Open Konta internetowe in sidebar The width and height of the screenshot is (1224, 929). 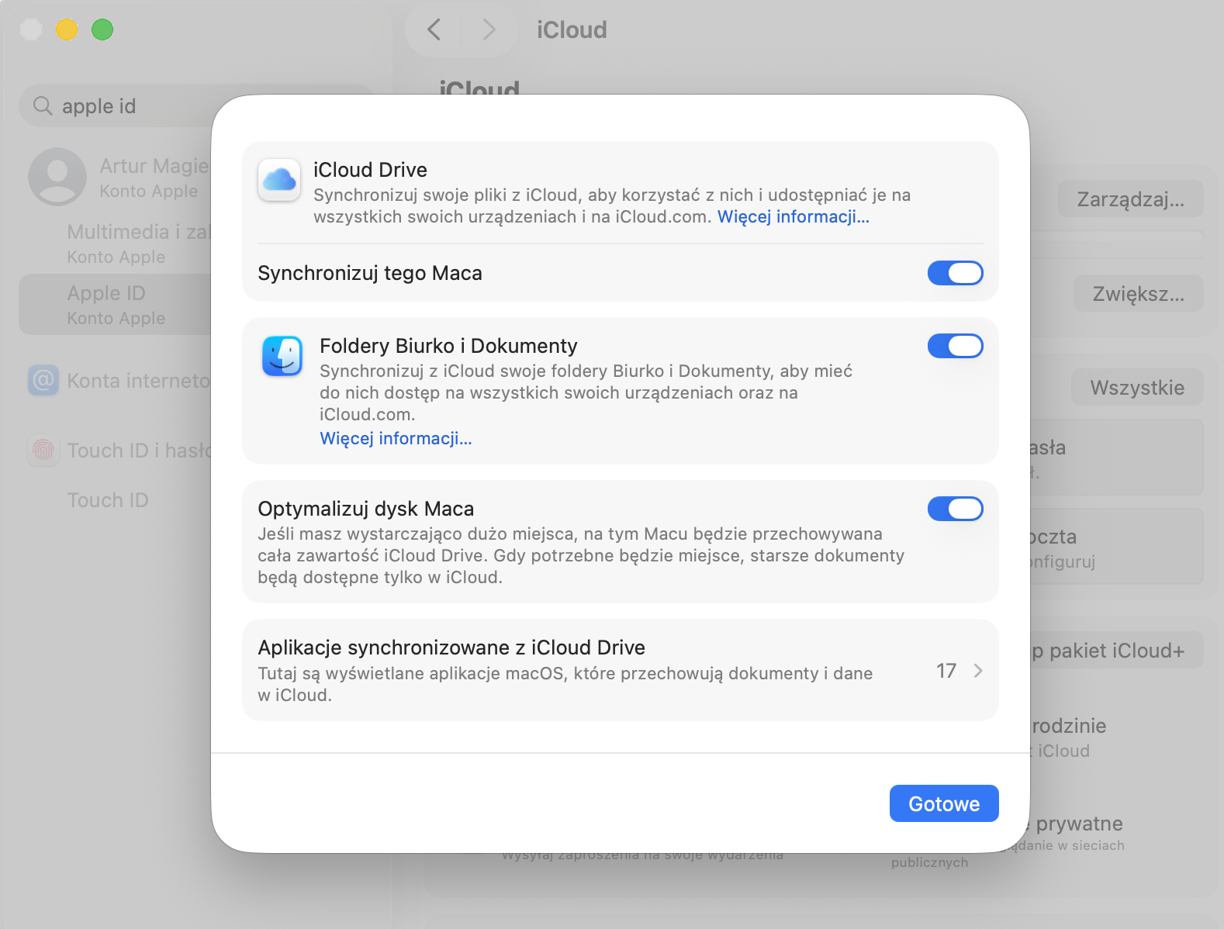click(116, 380)
